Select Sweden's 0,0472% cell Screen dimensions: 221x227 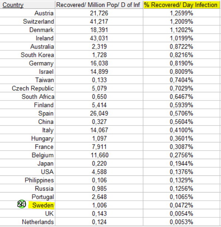click(181, 205)
